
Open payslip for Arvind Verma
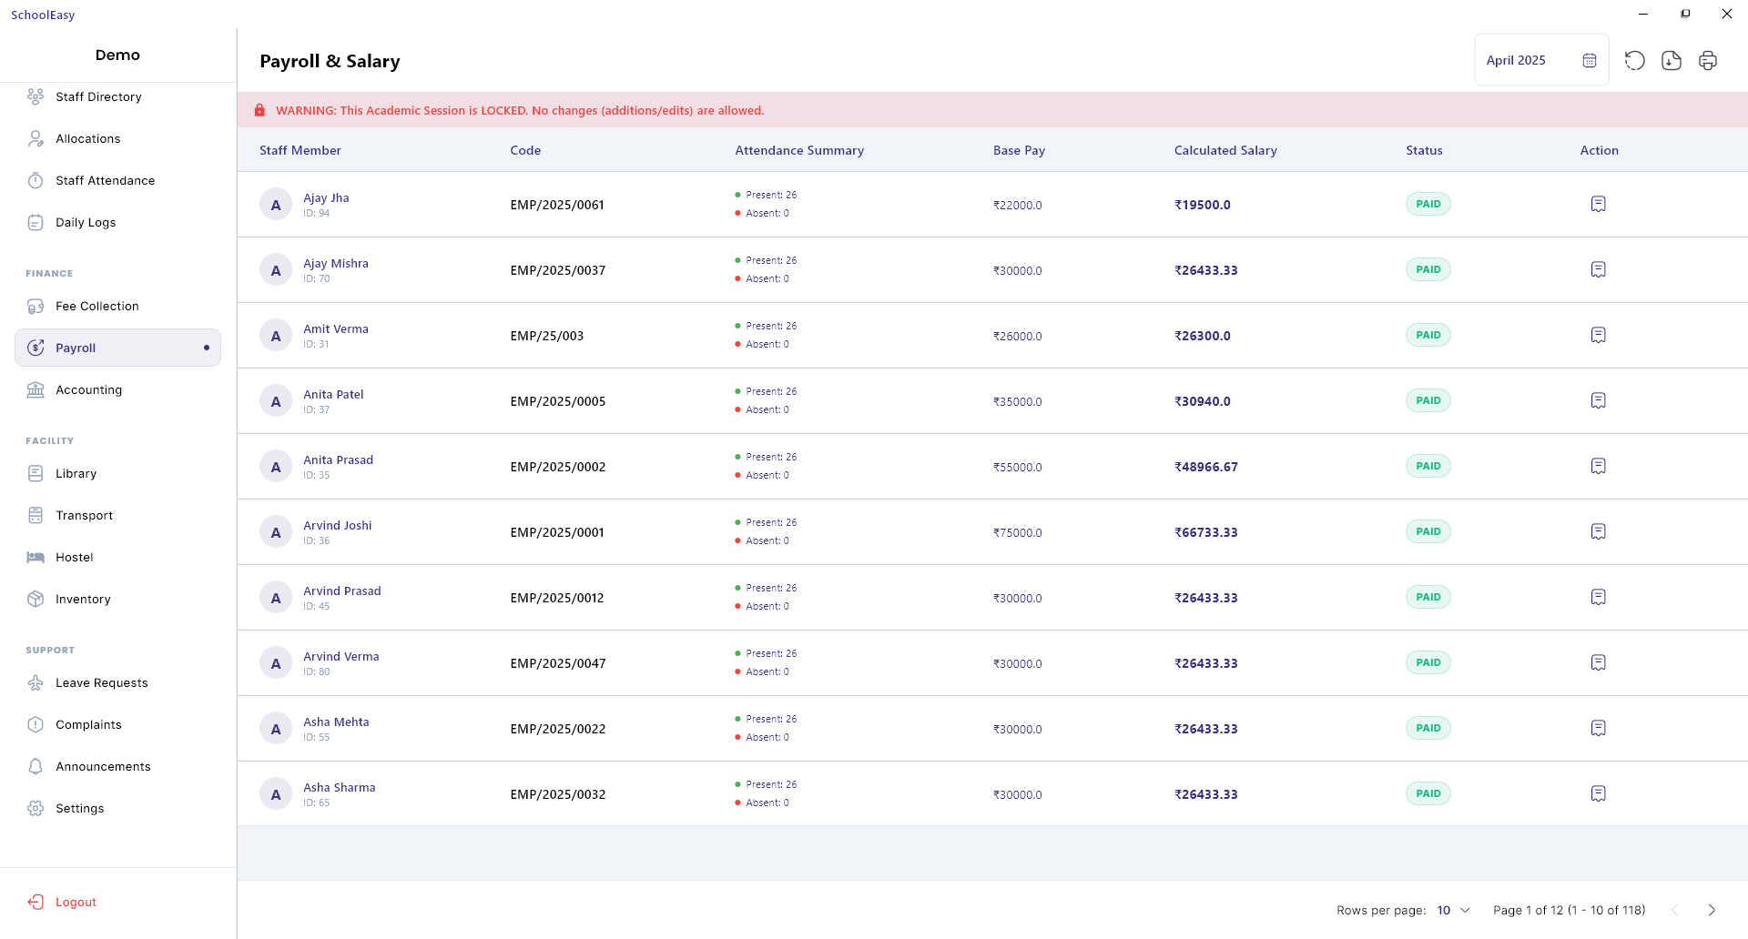[x=1599, y=662]
